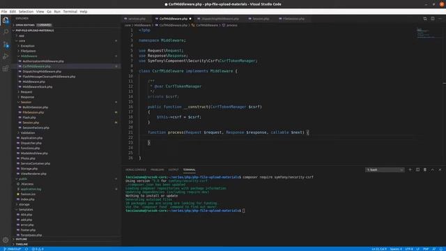This screenshot has width=446, height=251.
Task: Kill the terminal with the trash icon
Action: pos(425,169)
